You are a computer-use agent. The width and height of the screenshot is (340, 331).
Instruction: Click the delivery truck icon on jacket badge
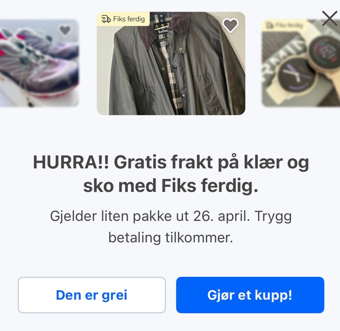coord(106,19)
